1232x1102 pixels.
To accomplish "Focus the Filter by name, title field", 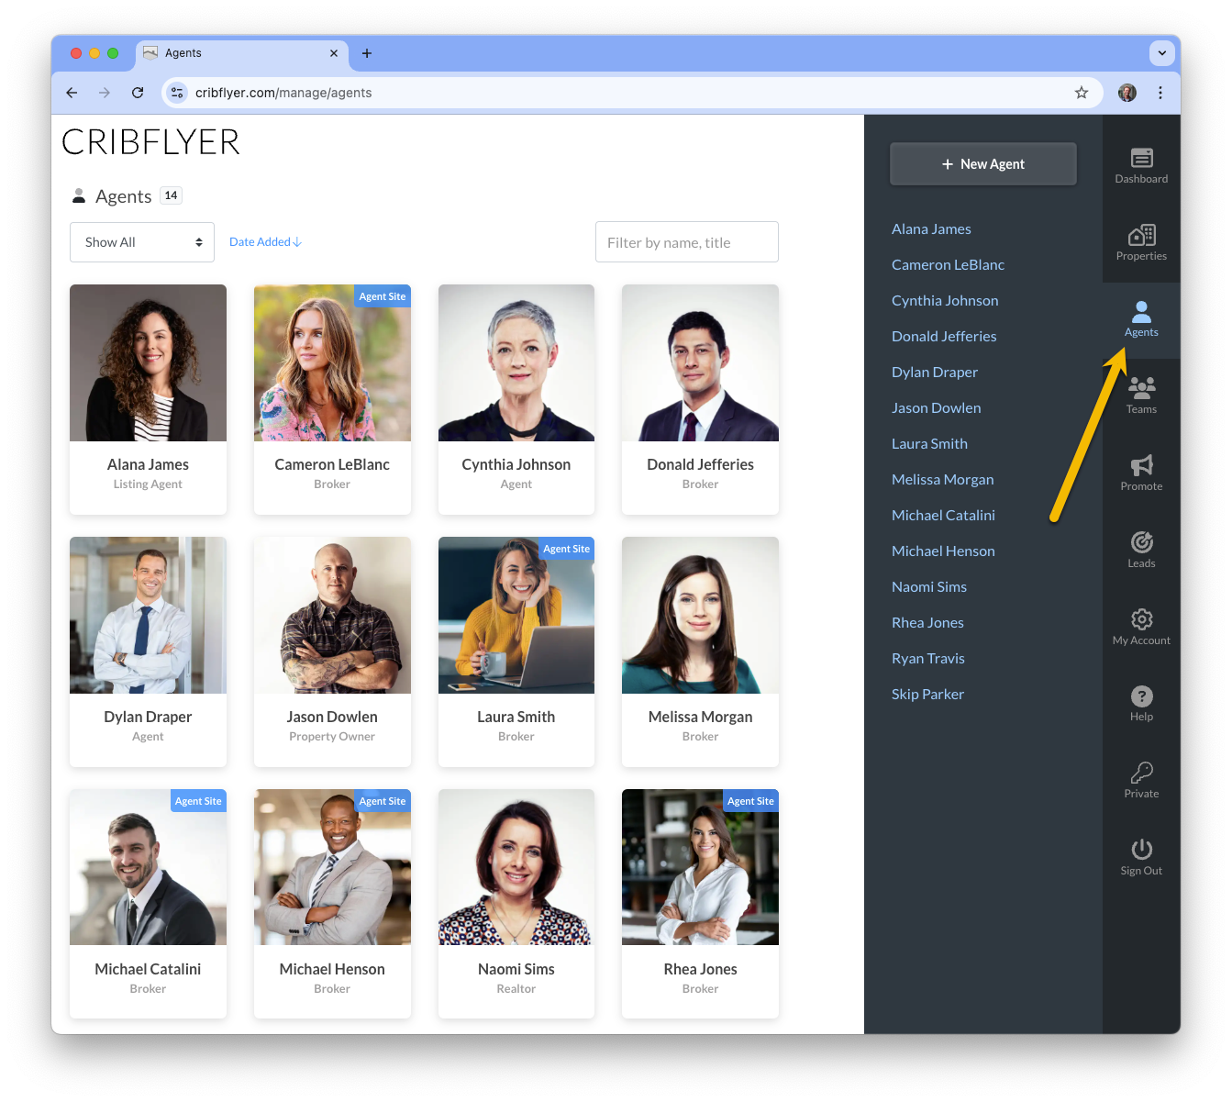I will (687, 242).
